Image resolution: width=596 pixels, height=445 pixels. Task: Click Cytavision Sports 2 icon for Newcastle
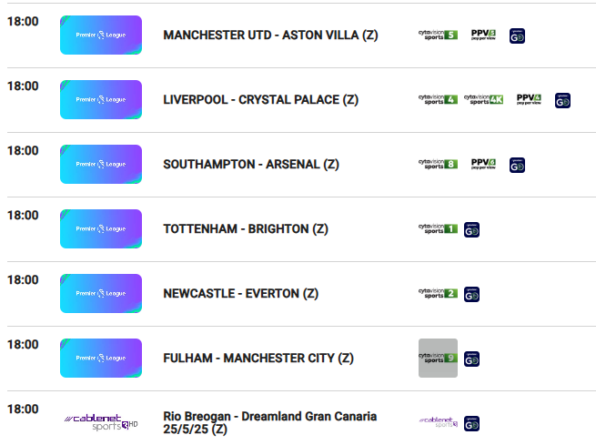438,293
